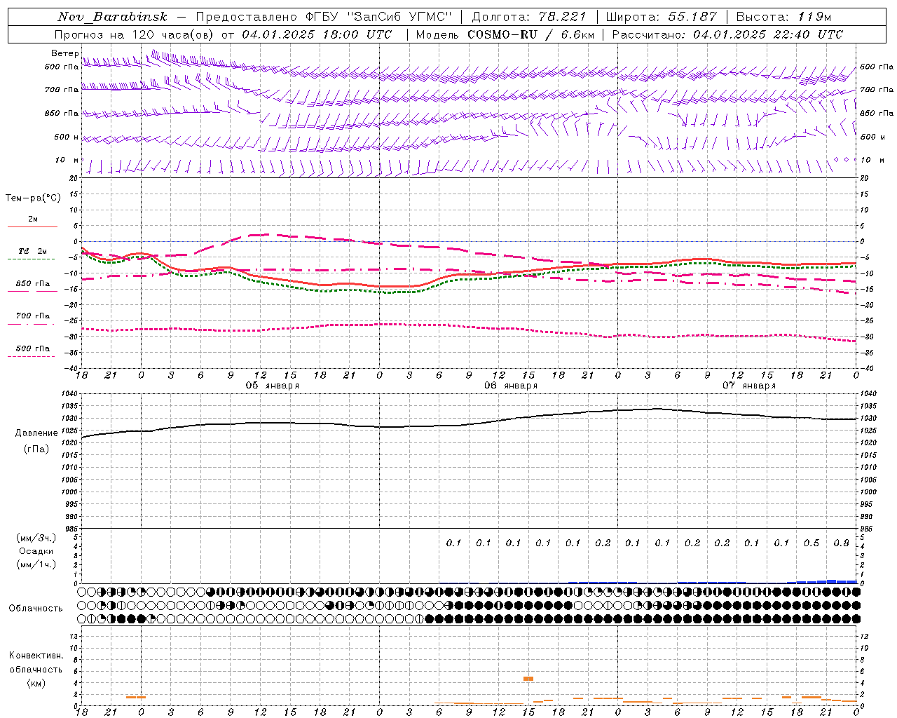Select the latitude value 55.187
Image resolution: width=897 pixels, height=718 pixels.
692,17
